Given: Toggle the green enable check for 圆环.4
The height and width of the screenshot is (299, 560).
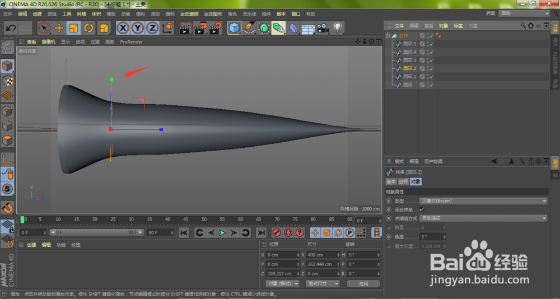Looking at the screenshot, I should 432,52.
